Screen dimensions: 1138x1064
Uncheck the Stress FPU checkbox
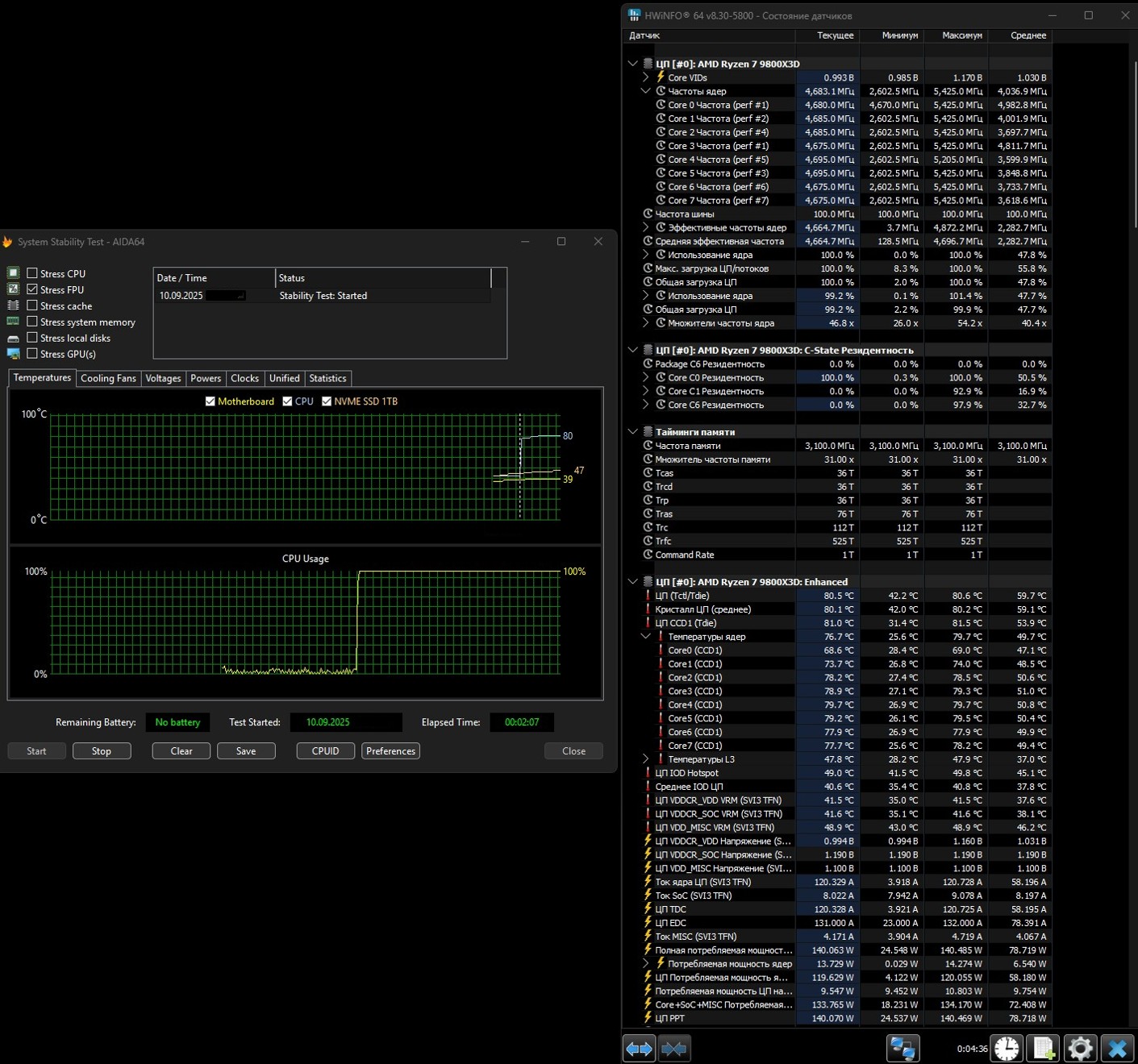[32, 289]
